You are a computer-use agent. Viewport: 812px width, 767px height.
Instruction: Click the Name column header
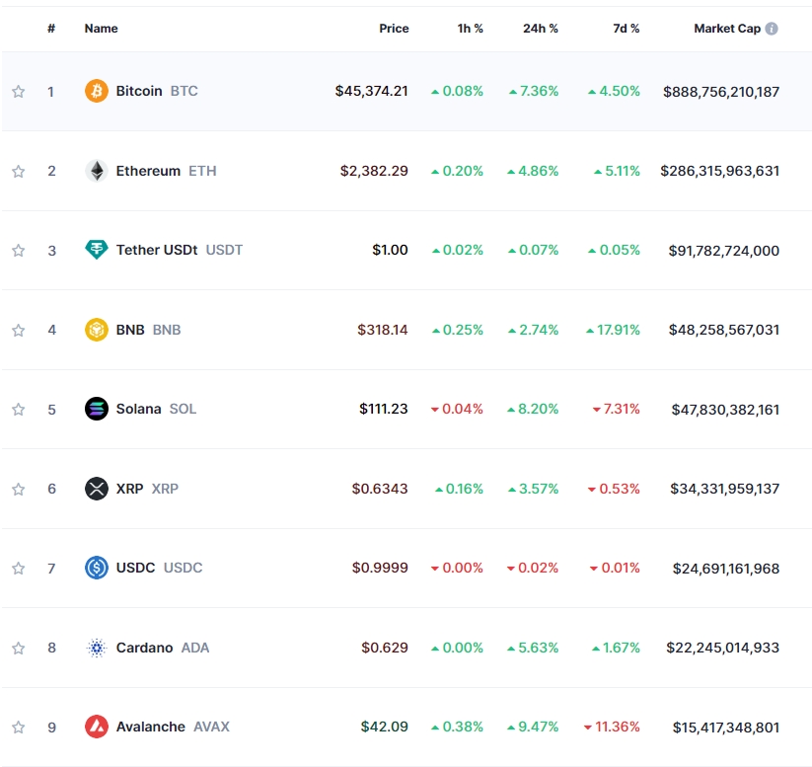(x=100, y=29)
